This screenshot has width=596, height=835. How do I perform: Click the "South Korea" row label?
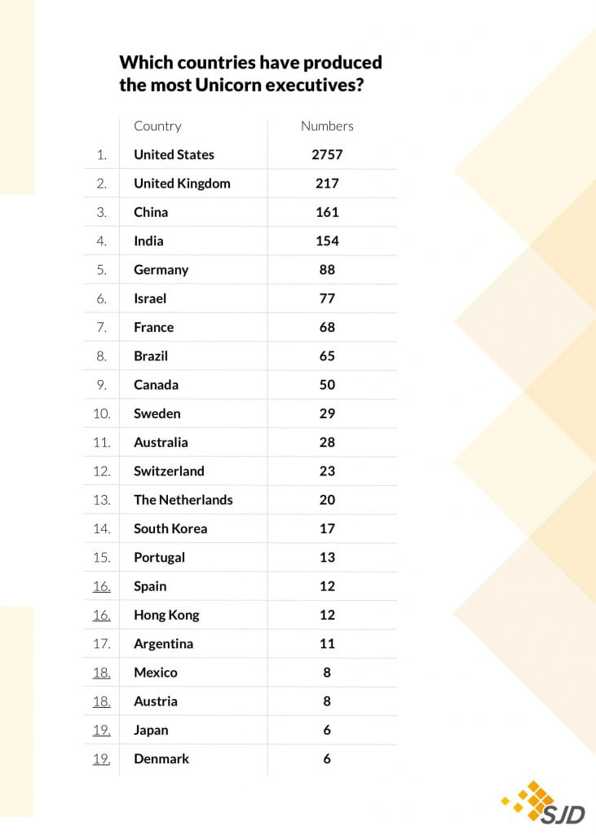170,528
